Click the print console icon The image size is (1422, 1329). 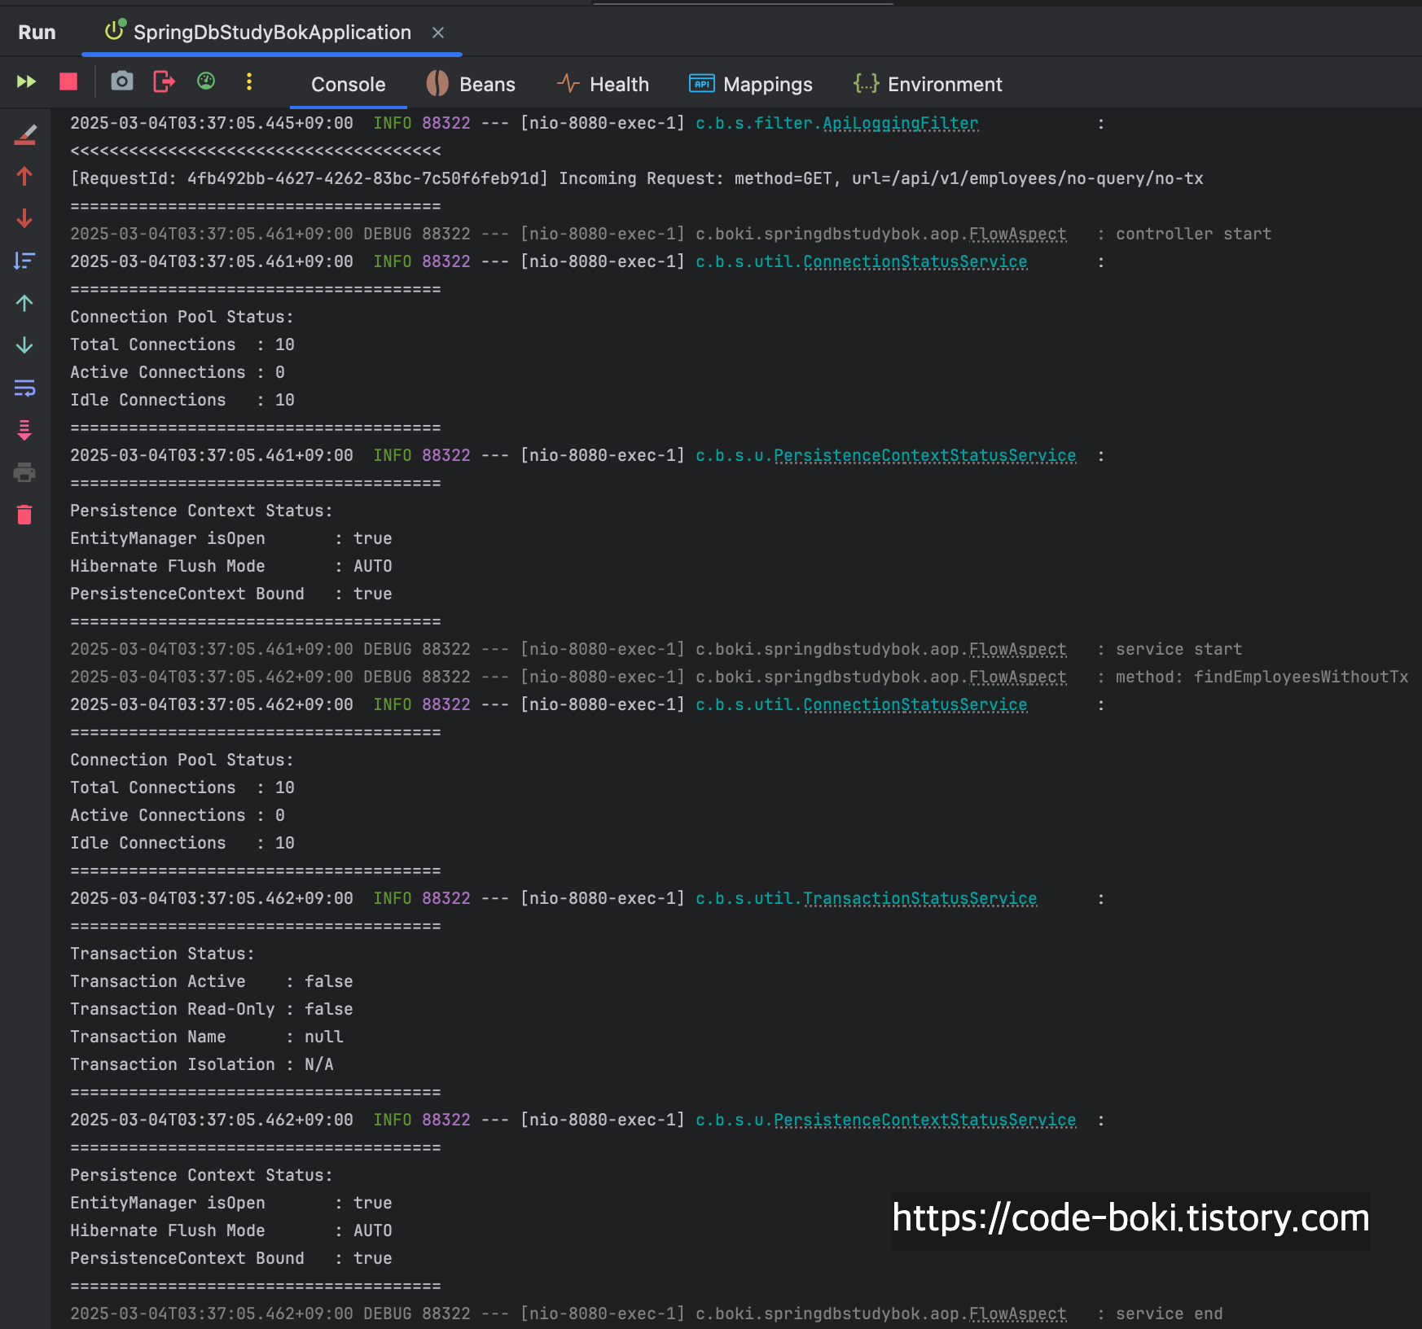(24, 472)
